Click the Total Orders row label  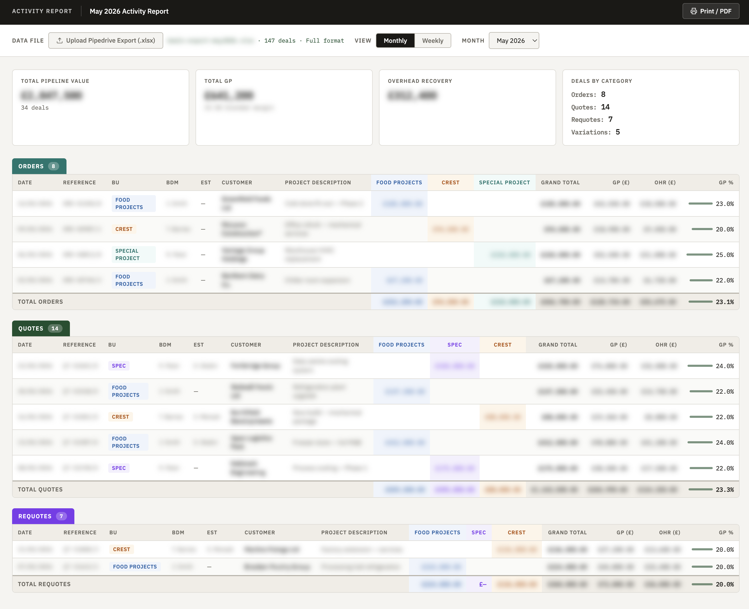click(40, 302)
